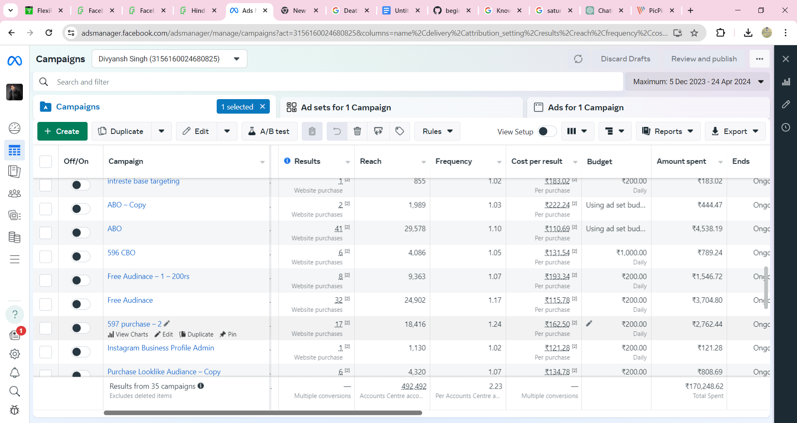Toggle the 596 CBO campaign on
Image resolution: width=797 pixels, height=423 pixels.
[80, 256]
